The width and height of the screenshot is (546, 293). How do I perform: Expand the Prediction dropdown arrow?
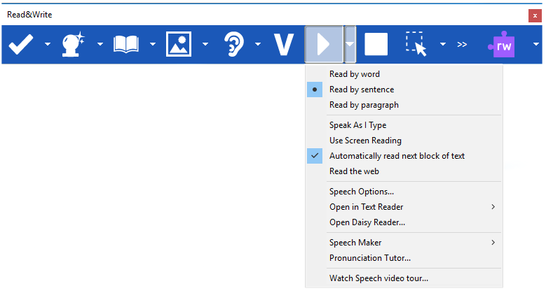[x=100, y=44]
